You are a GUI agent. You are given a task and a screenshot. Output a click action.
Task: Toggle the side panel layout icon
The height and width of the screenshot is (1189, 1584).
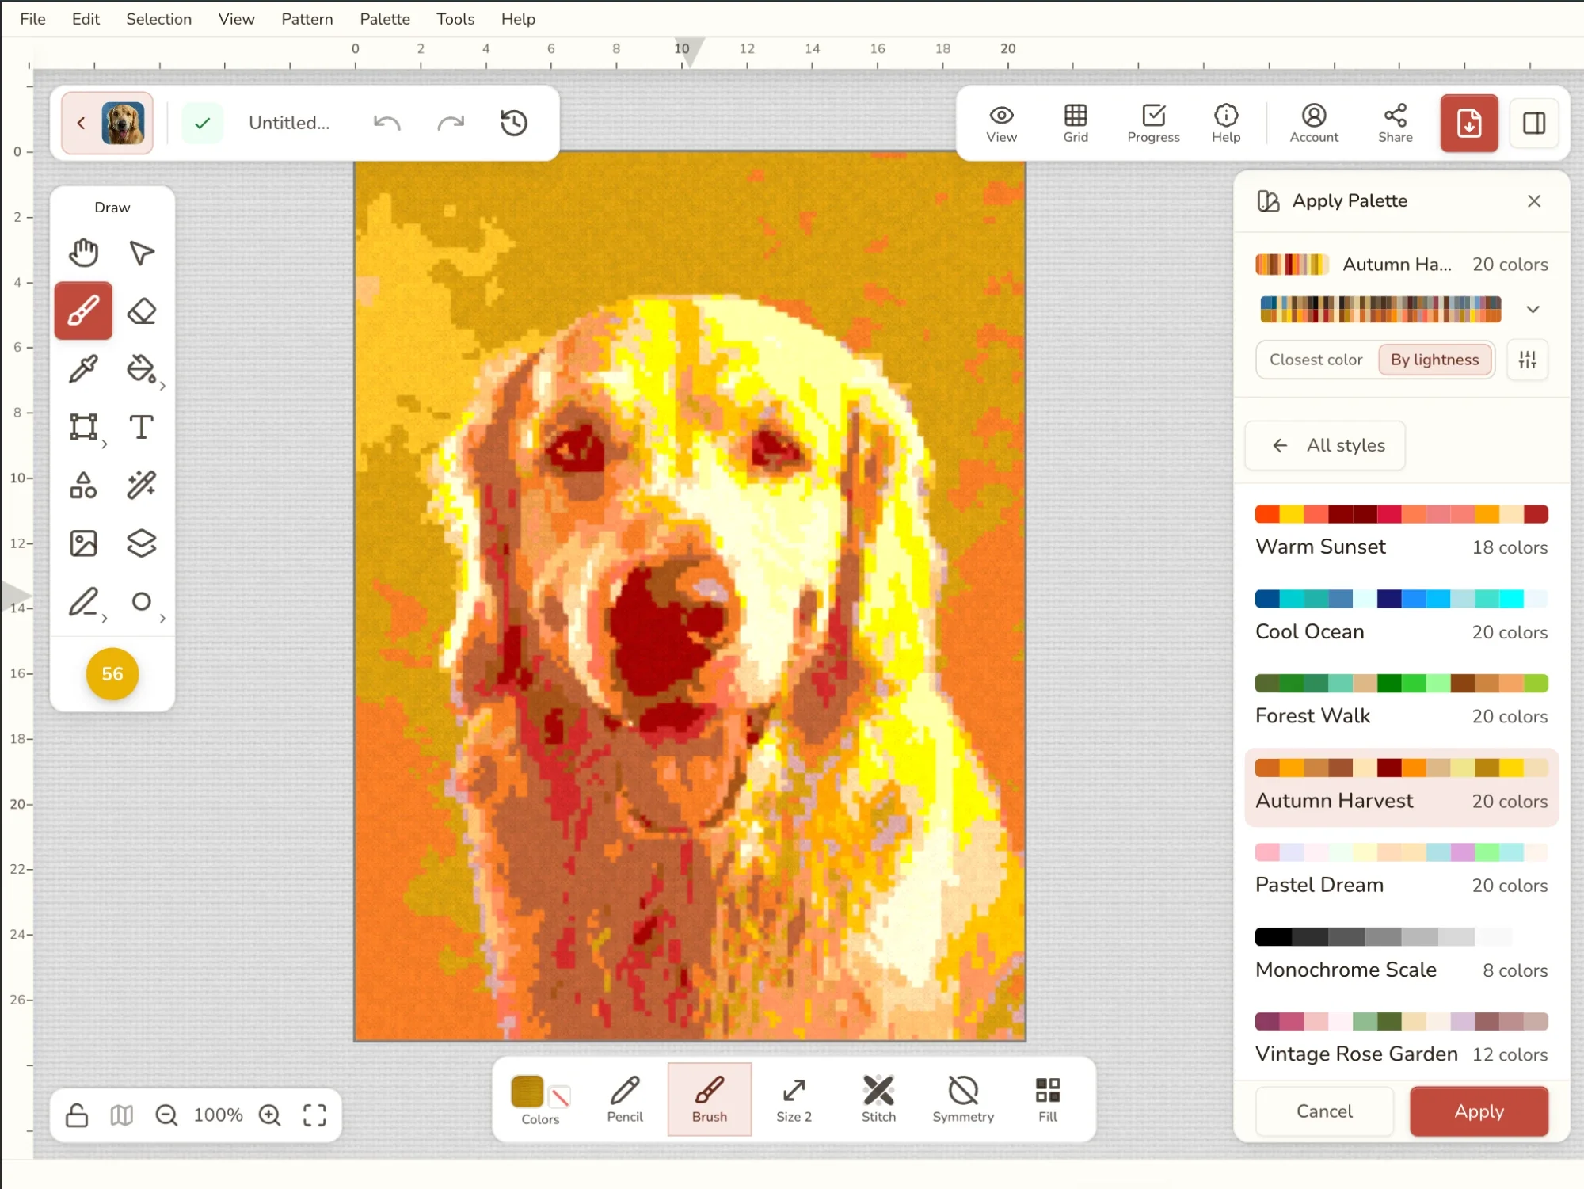(x=1534, y=123)
